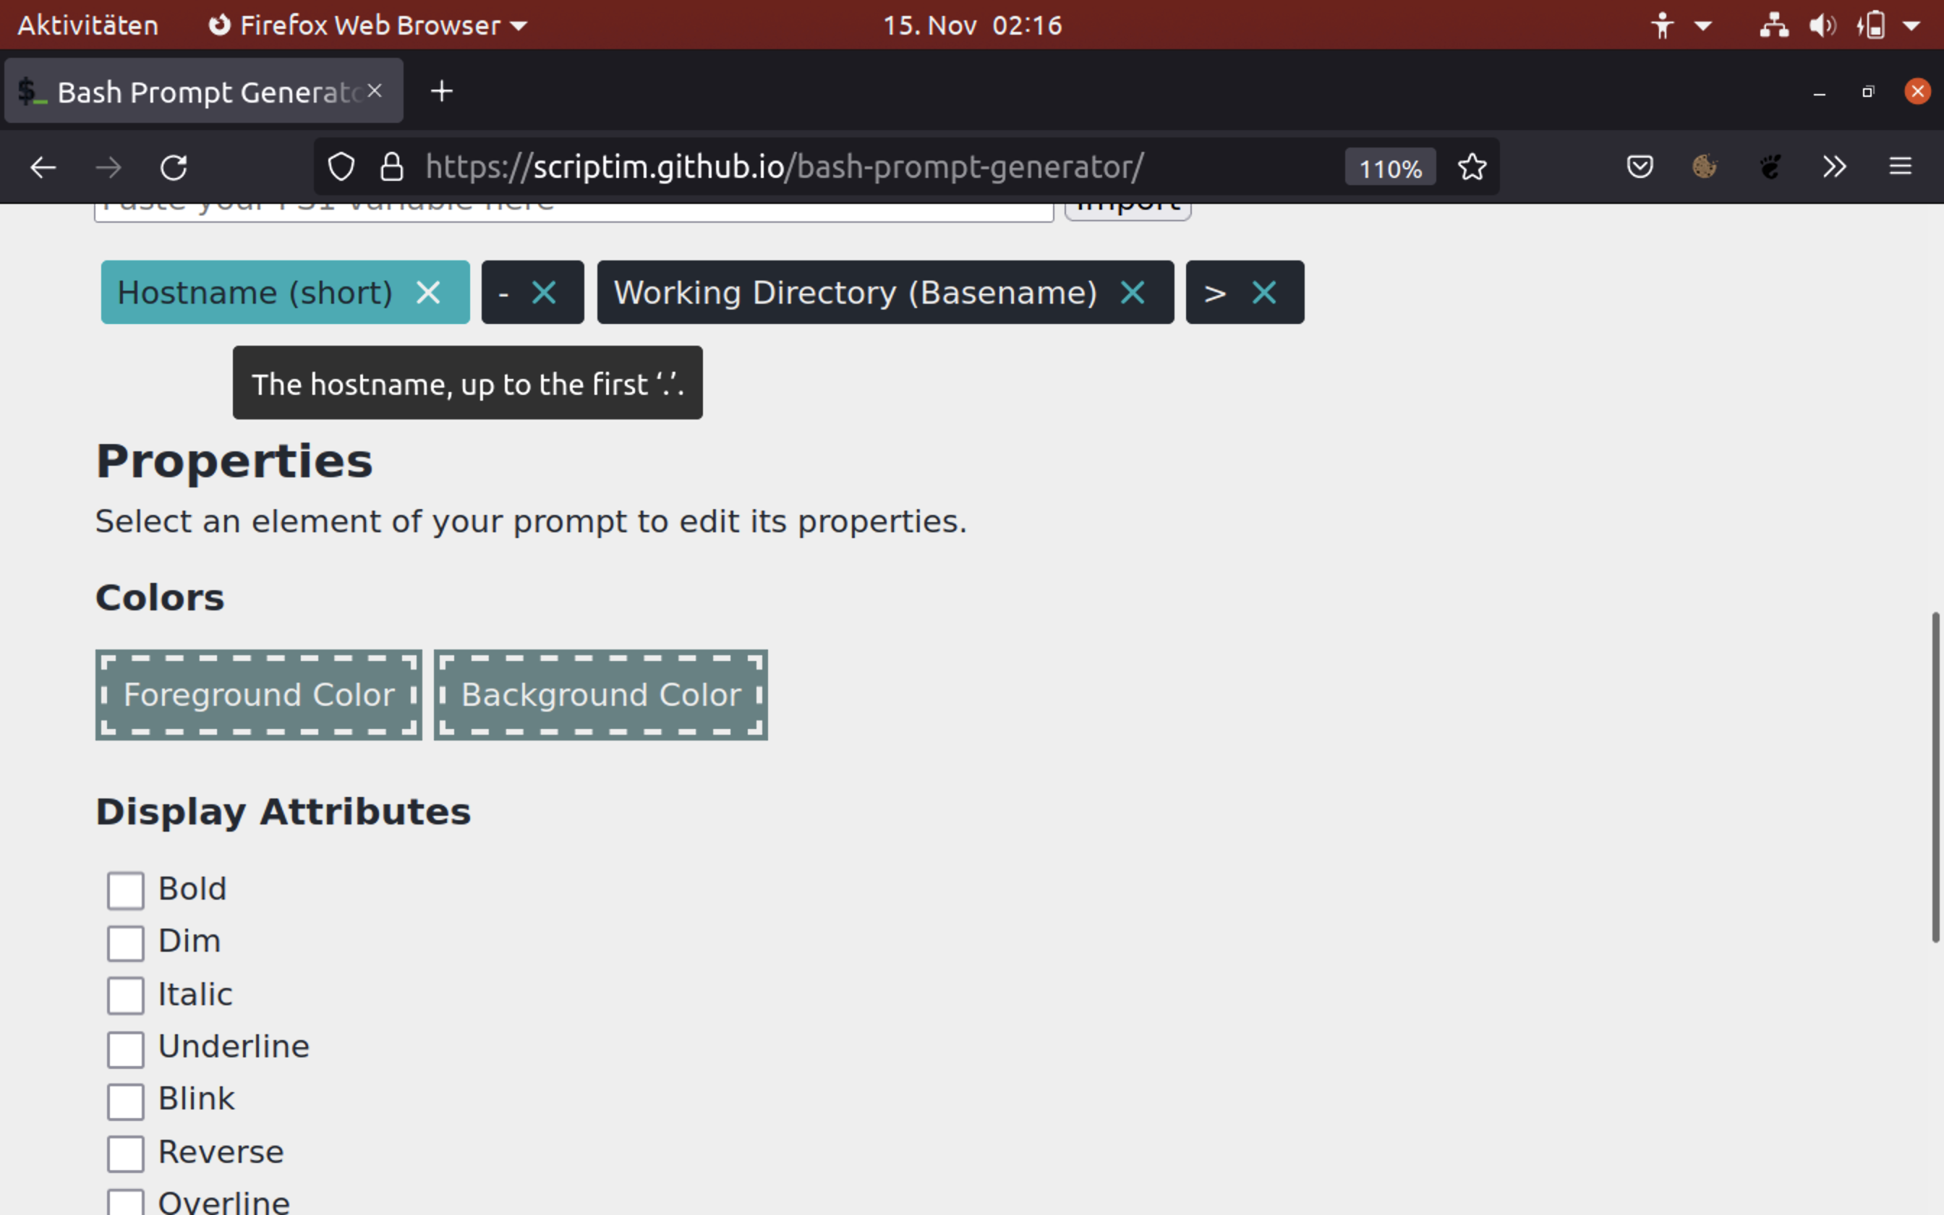Toggle the Italic display attribute
The height and width of the screenshot is (1215, 1944).
(124, 992)
